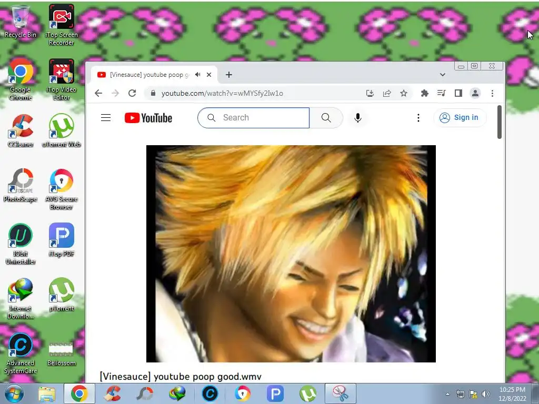Image resolution: width=539 pixels, height=404 pixels.
Task: Go back in Chrome
Action: tap(98, 93)
